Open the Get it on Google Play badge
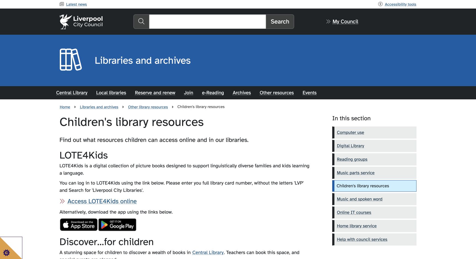 tap(117, 225)
